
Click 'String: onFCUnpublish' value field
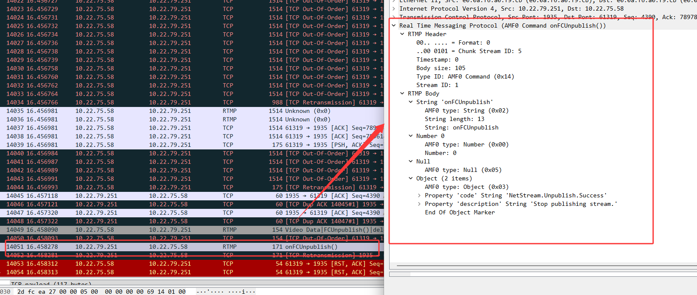coord(462,127)
